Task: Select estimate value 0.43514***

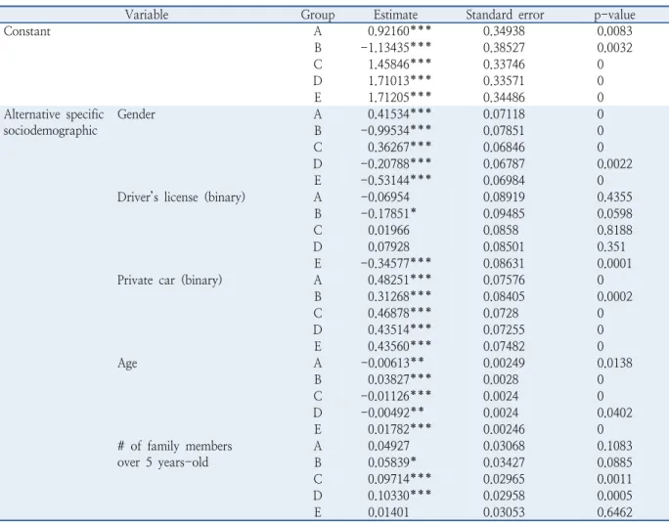Action: 399,330
